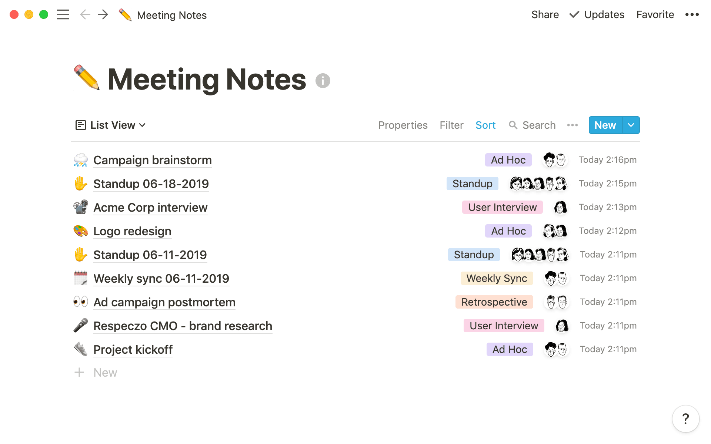The image size is (711, 444).
Task: Click the Share button
Action: (x=545, y=15)
